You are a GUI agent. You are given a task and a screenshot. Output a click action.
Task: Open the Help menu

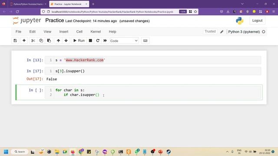pos(113,32)
